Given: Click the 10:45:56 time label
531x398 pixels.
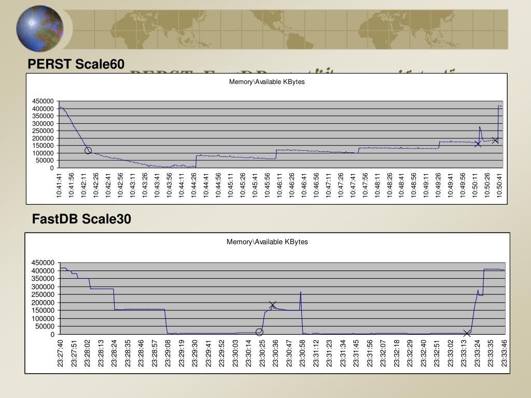Looking at the screenshot, I should click(x=267, y=185).
